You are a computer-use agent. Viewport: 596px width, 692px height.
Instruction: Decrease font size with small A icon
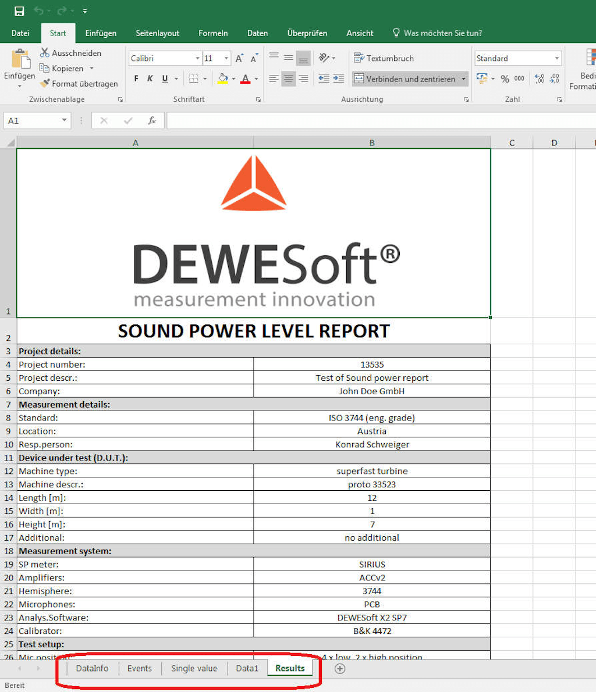[254, 58]
